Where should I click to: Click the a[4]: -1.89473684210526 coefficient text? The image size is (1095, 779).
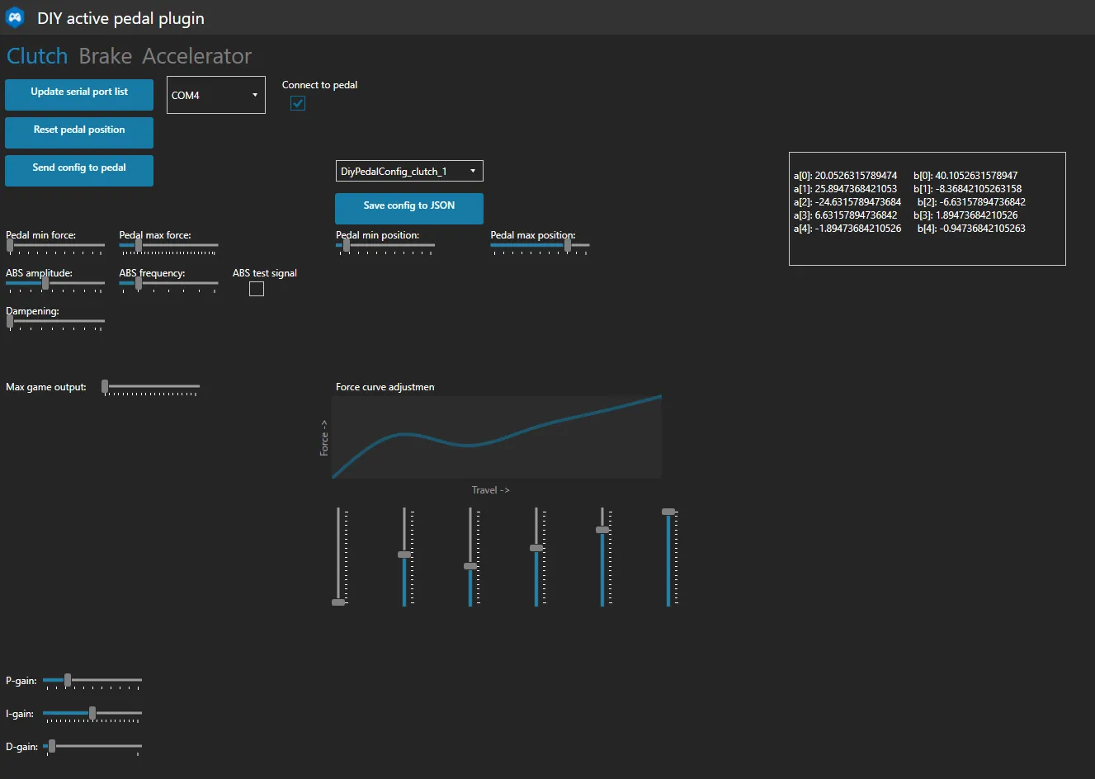pyautogui.click(x=847, y=229)
